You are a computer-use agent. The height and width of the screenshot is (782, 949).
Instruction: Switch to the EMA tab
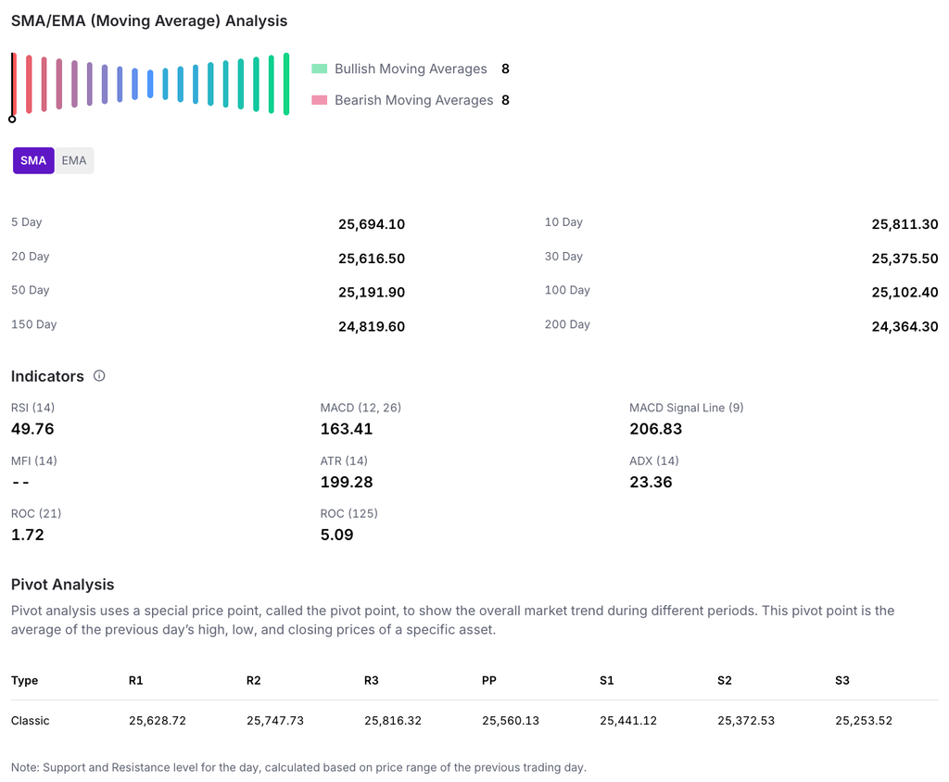[74, 160]
